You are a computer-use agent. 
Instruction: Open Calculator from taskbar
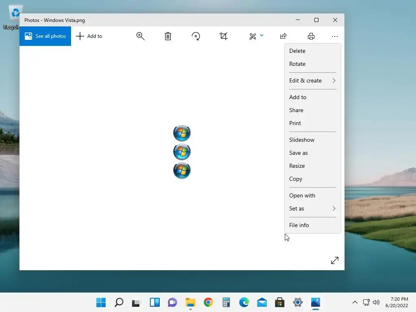[x=226, y=302]
